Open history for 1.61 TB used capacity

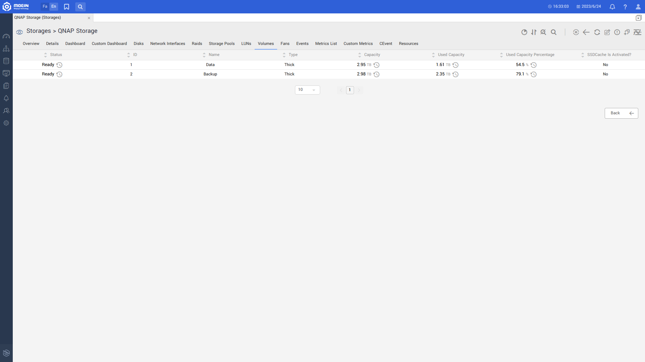coord(456,65)
